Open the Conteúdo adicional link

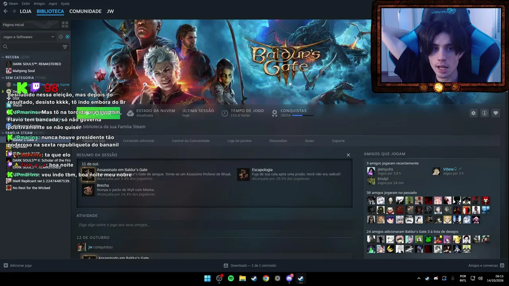[138, 141]
